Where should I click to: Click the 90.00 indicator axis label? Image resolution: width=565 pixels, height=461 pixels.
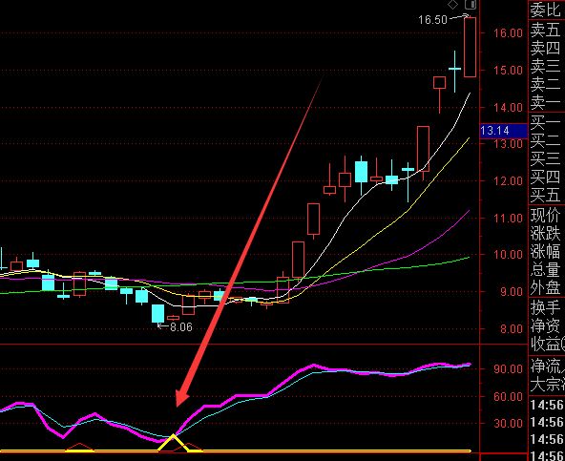click(x=508, y=369)
